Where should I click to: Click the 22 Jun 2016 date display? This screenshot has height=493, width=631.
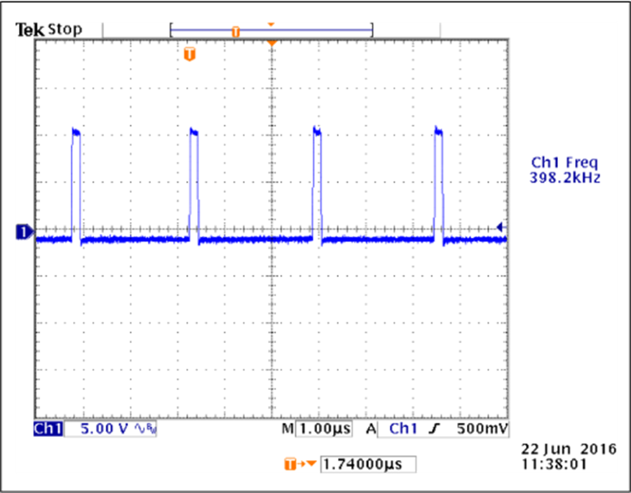point(568,448)
